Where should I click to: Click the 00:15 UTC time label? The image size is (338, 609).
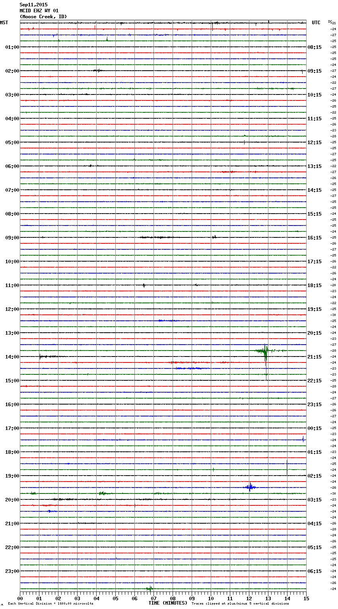point(315,428)
